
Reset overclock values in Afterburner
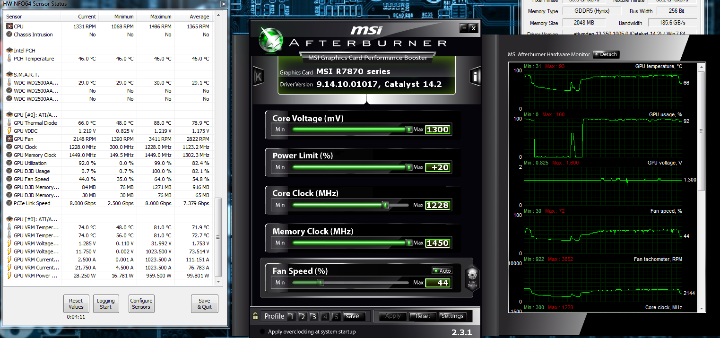coord(423,316)
